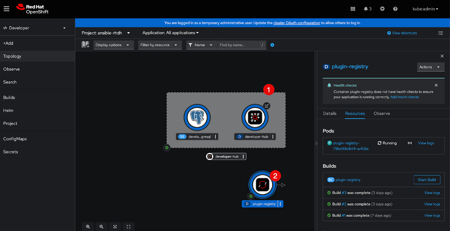Click green check decorator on developer-hub group
Image resolution: width=450 pixels, height=231 pixels.
(167, 148)
